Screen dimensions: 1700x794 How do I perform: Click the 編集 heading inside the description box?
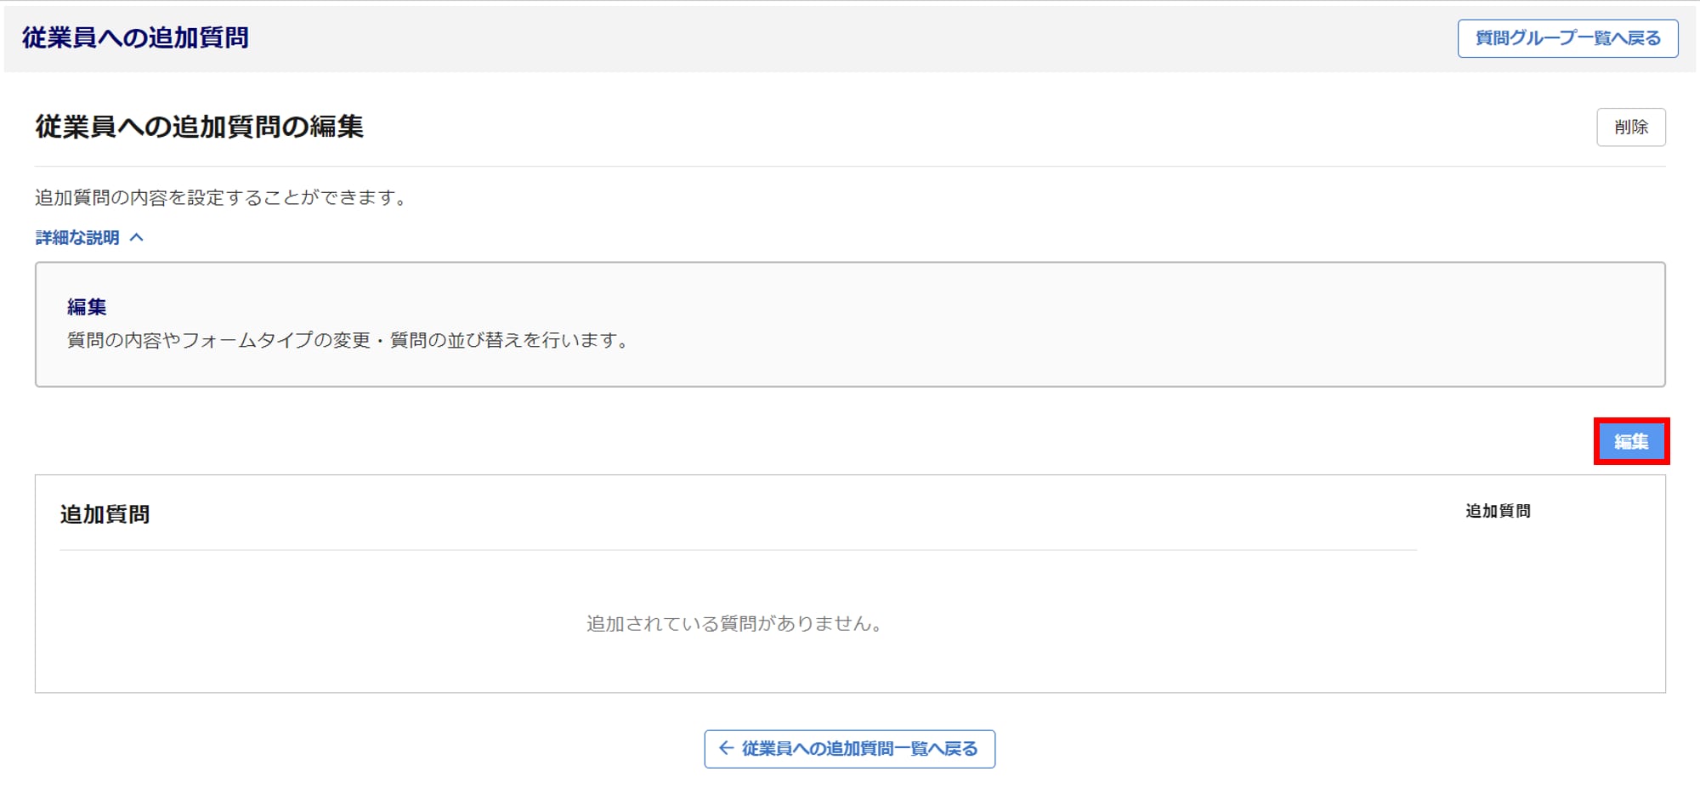click(87, 307)
